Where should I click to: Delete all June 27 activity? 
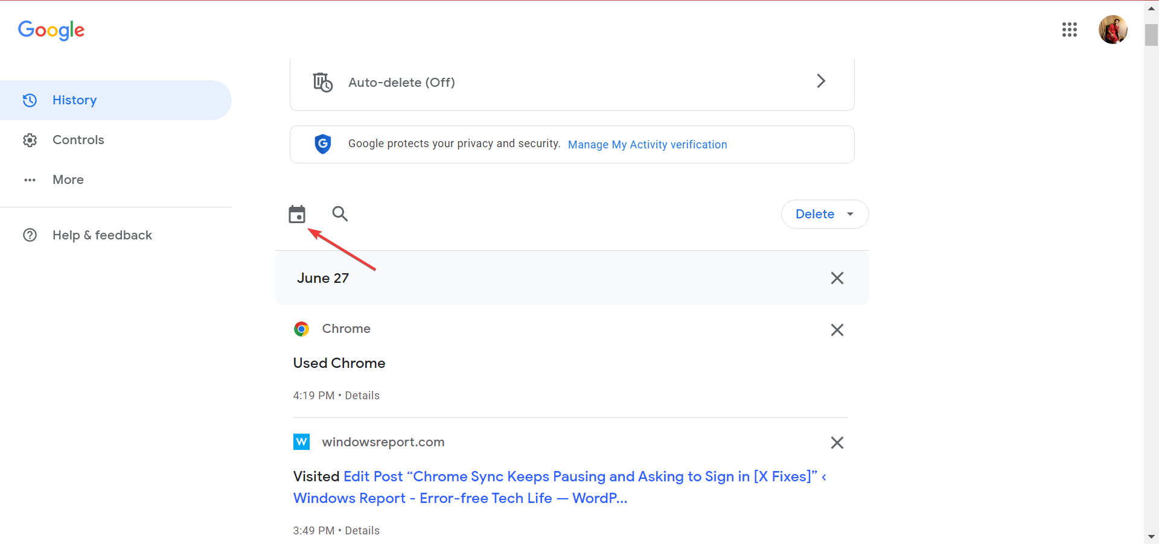(837, 278)
